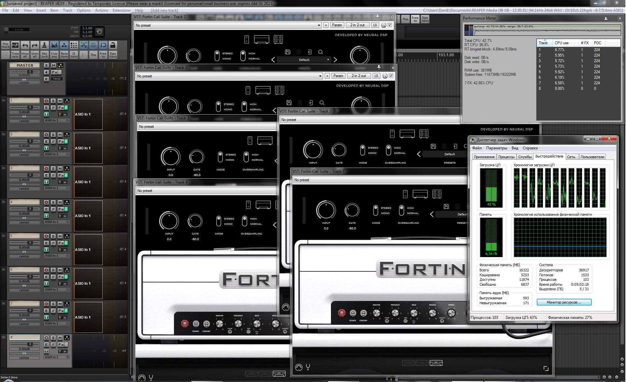Open the 'No preset' dropdown in Track 7 FX window
Image resolution: width=626 pixels, height=382 pixels.
click(x=380, y=180)
